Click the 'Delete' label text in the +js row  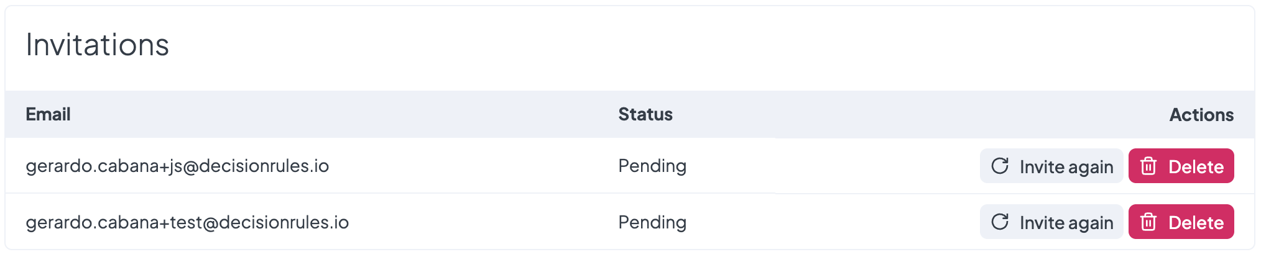point(1196,166)
